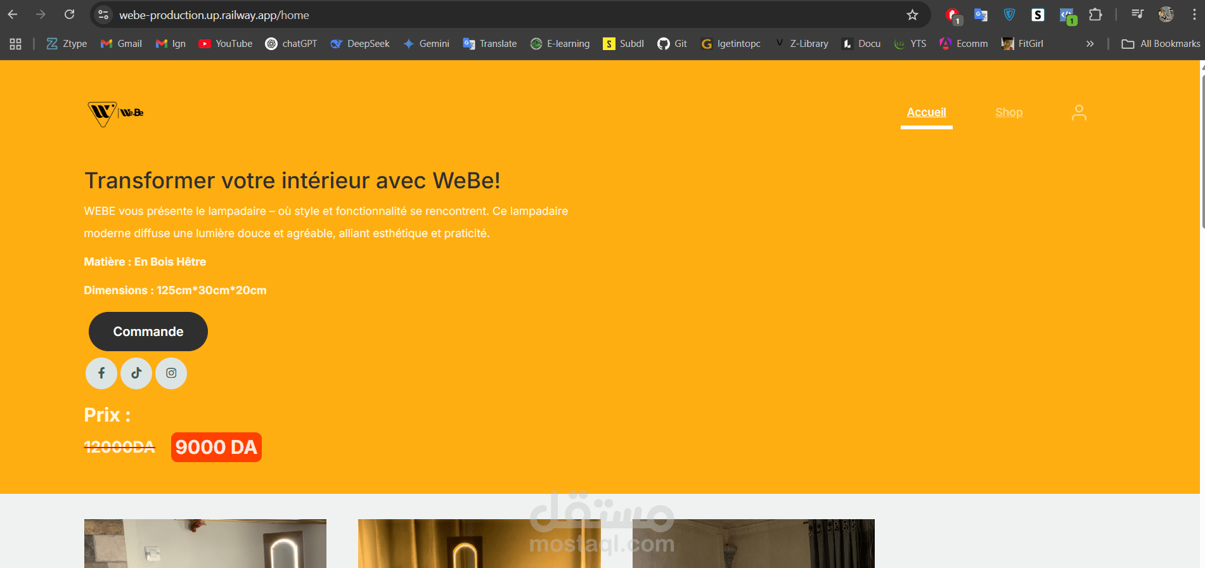Go to the Shop tab
1205x568 pixels.
click(1008, 112)
